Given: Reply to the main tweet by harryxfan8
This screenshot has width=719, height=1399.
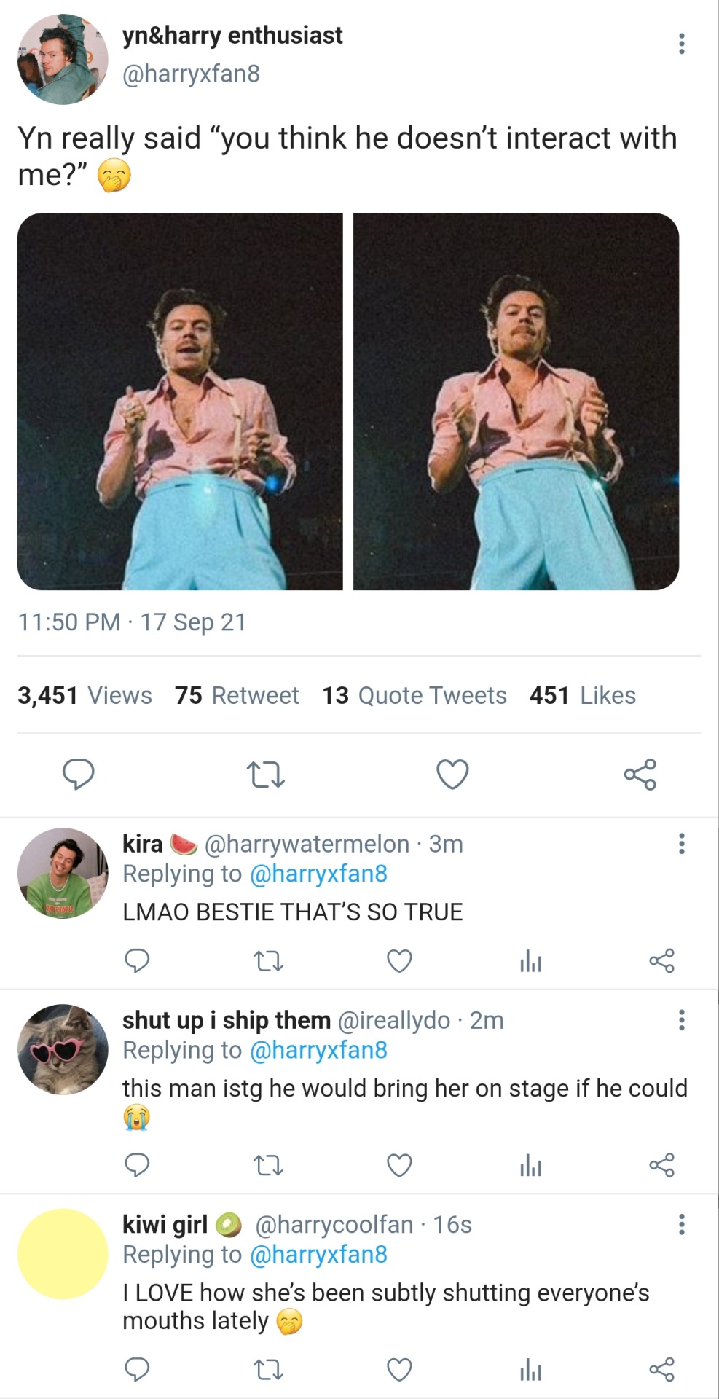Looking at the screenshot, I should coord(78,774).
